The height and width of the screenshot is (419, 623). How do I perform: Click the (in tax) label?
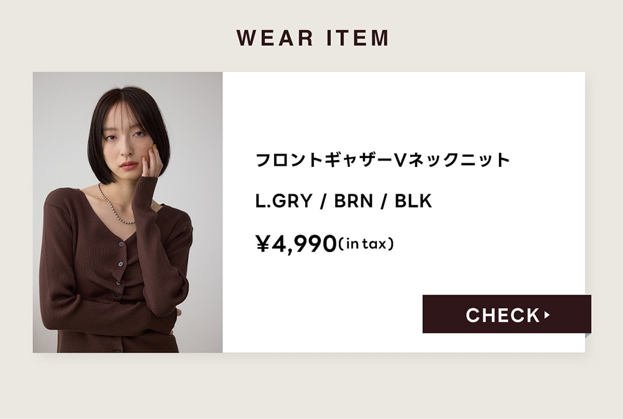[366, 244]
